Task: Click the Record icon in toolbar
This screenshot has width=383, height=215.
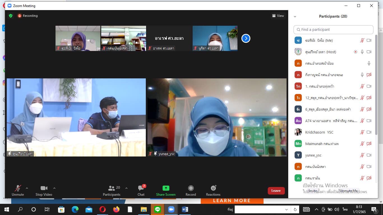Action: (191, 188)
